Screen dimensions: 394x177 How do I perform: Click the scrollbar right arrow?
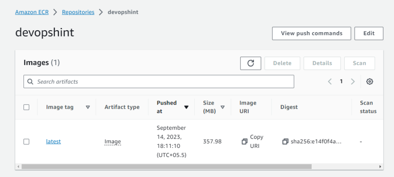tap(380, 167)
